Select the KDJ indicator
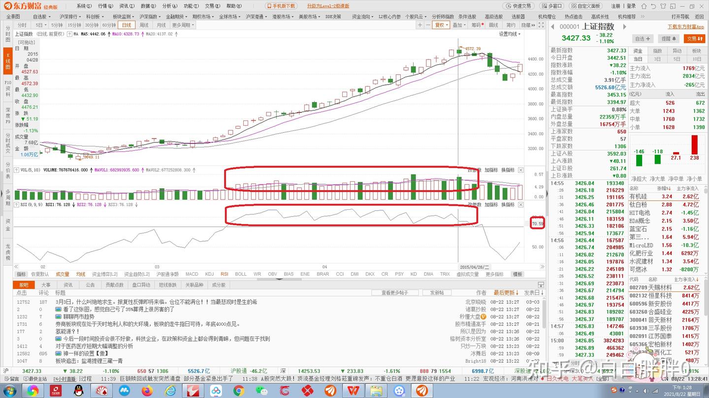 point(209,274)
